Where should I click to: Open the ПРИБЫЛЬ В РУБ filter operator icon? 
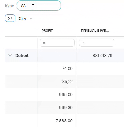click(x=83, y=43)
